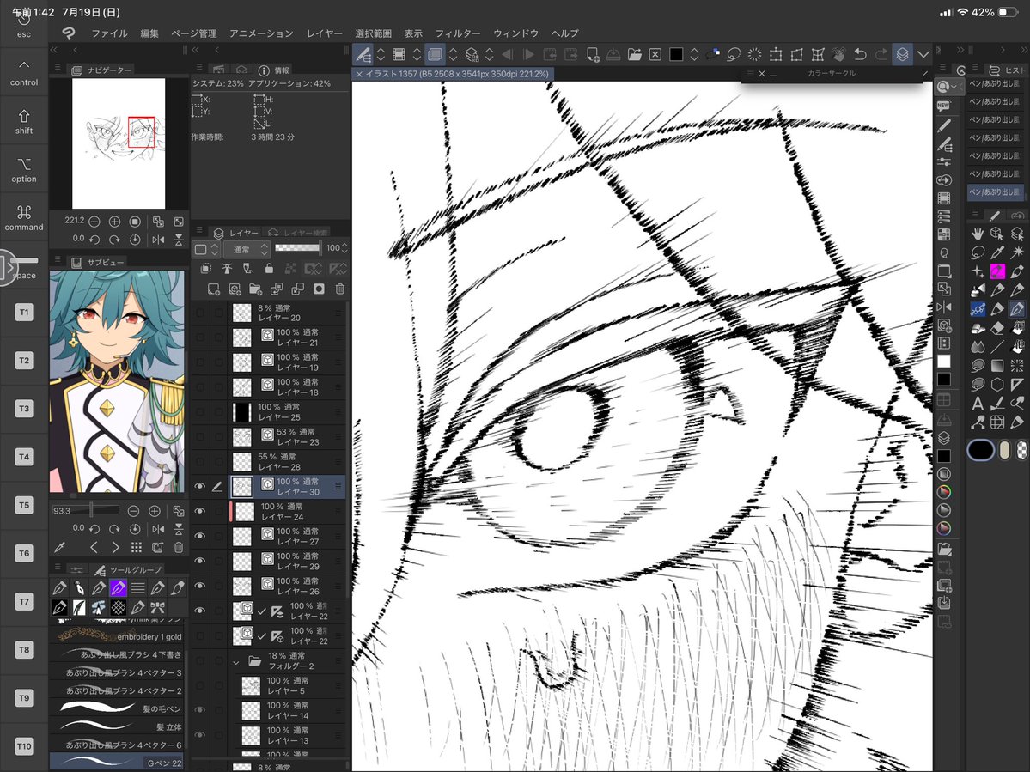Click Scale/Rotate transform icon in command bar

pos(776,54)
